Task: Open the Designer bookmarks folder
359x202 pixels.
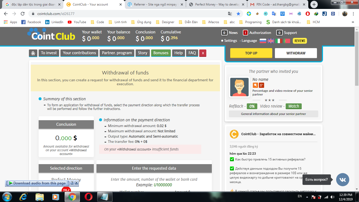Action: click(x=165, y=22)
